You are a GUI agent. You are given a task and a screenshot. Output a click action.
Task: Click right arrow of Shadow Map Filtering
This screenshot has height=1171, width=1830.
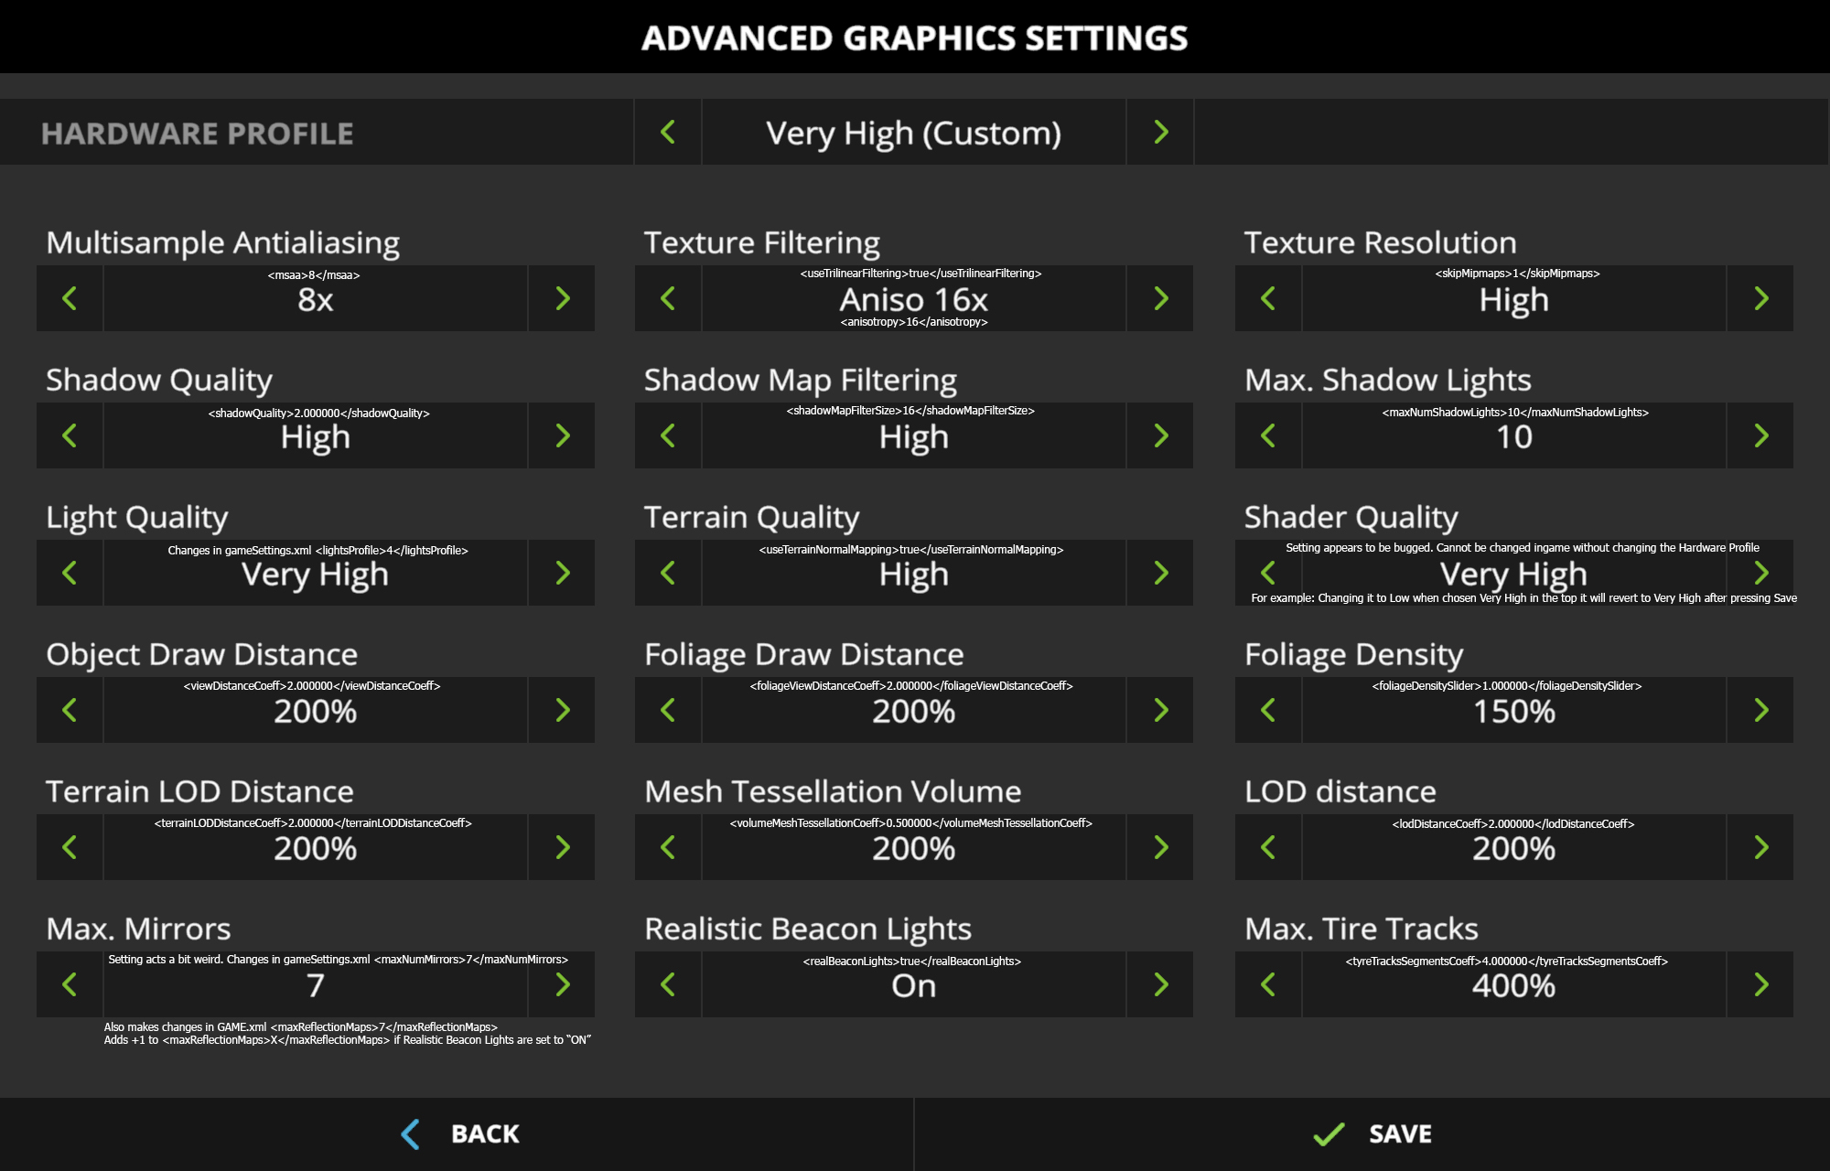[1160, 435]
